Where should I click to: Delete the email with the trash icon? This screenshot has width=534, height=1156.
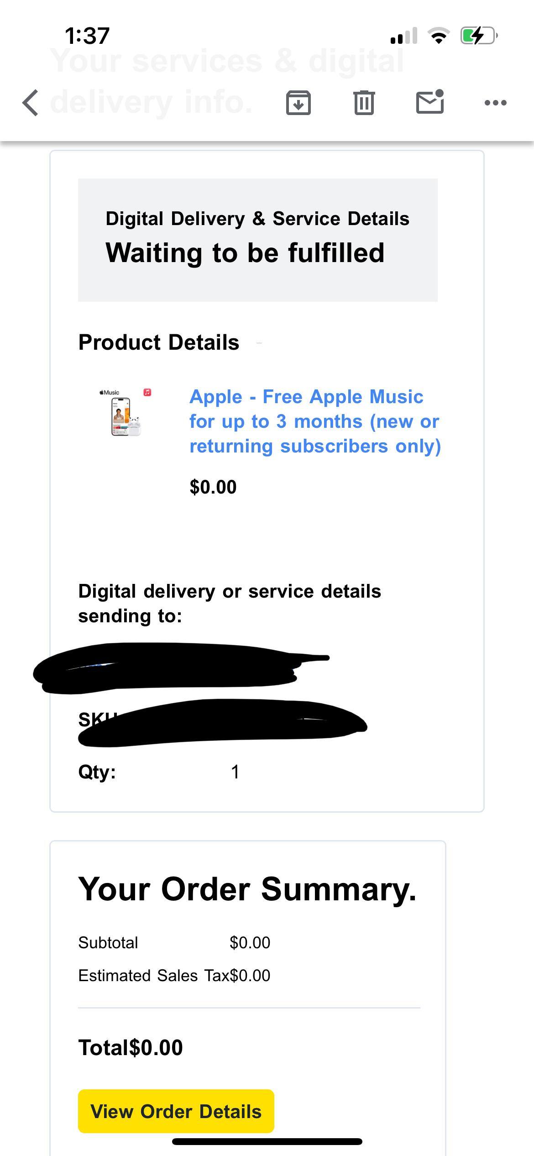click(x=363, y=102)
